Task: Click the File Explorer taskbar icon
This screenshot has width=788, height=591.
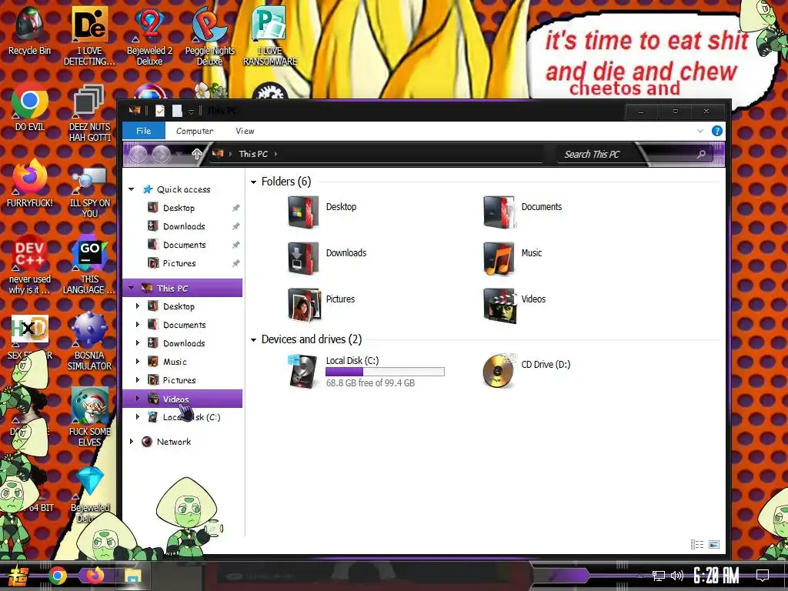Action: point(133,576)
